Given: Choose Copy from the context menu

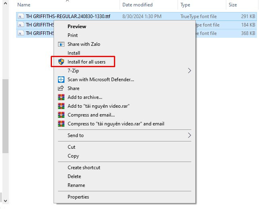Looking at the screenshot, I should tap(124, 156).
